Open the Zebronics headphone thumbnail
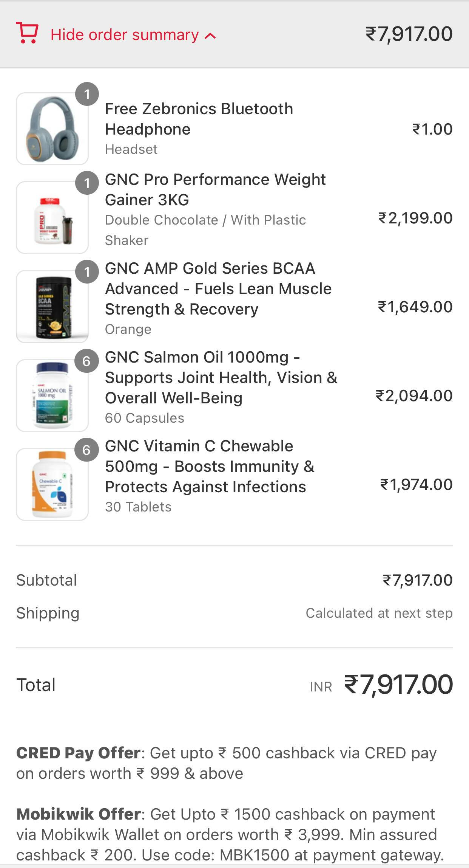Screen dimensions: 469x868 coord(52,129)
